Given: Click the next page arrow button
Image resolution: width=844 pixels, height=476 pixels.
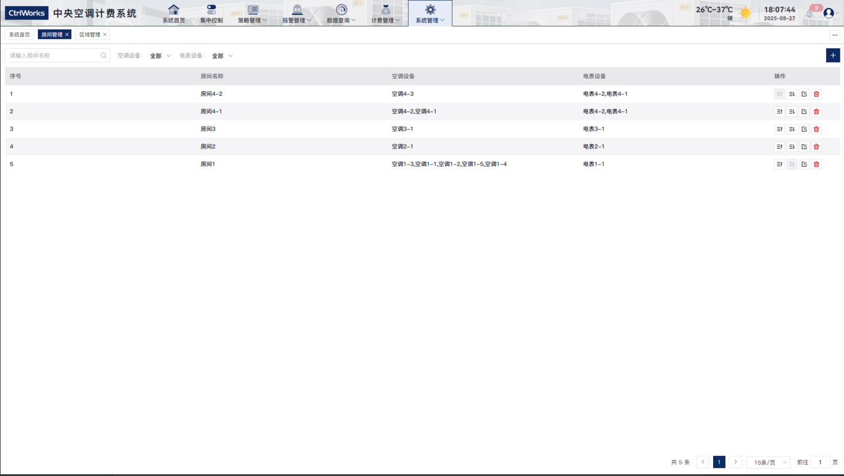Looking at the screenshot, I should [x=735, y=462].
